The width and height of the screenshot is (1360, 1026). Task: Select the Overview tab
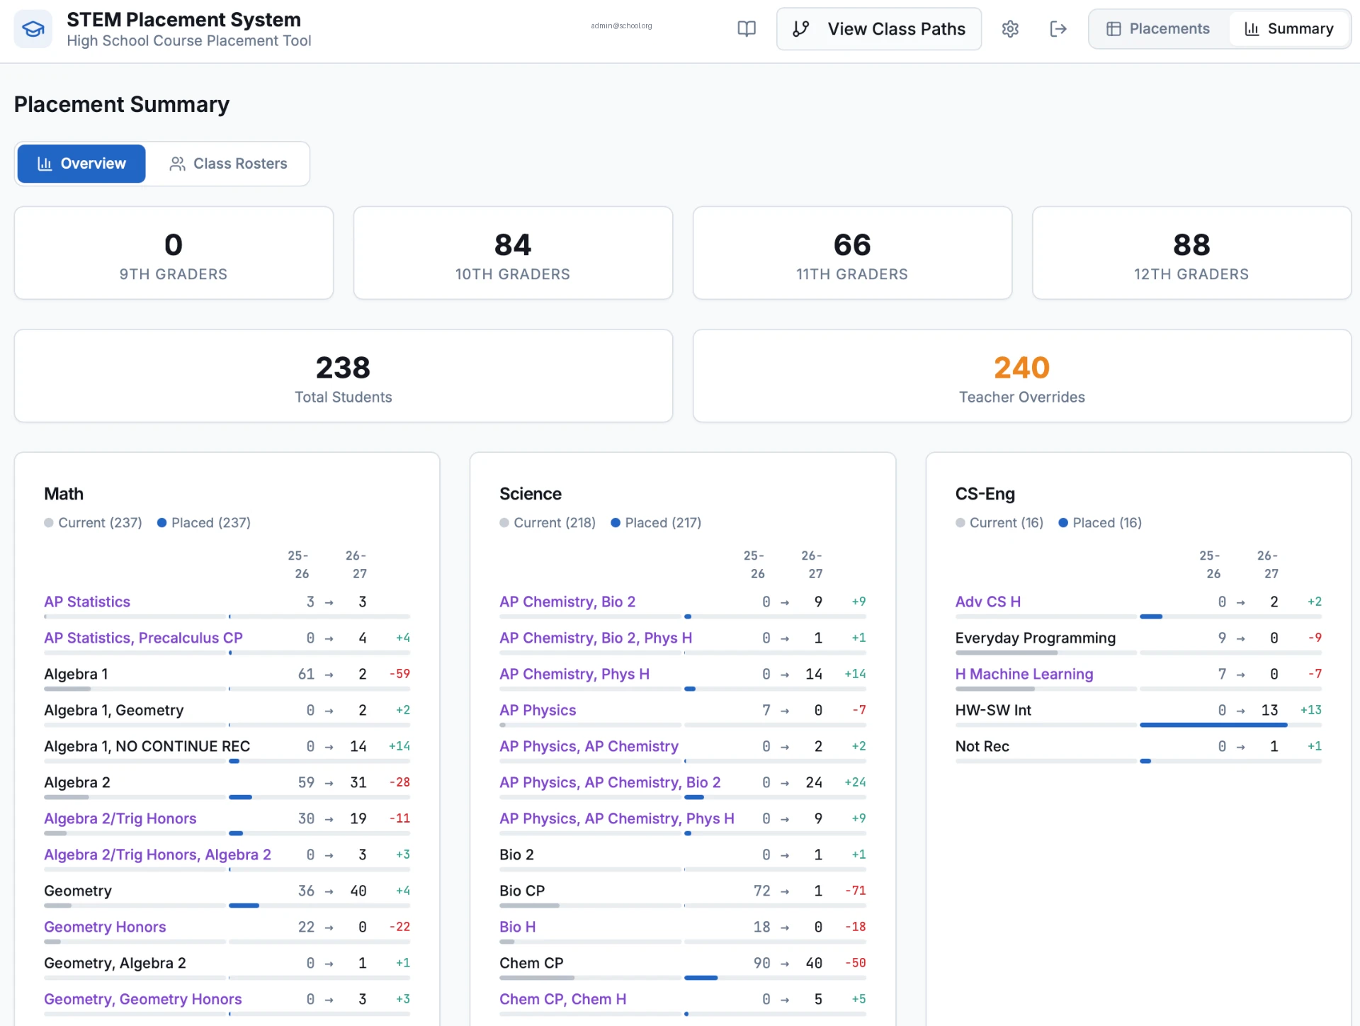(81, 164)
